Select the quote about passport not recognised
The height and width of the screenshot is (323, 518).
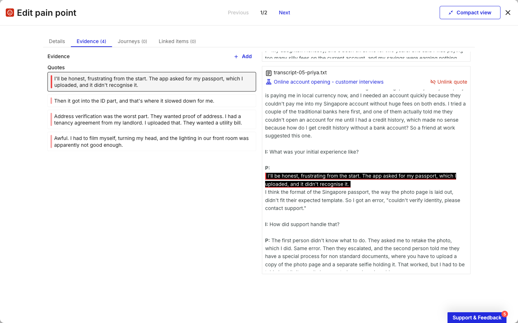[x=152, y=82]
